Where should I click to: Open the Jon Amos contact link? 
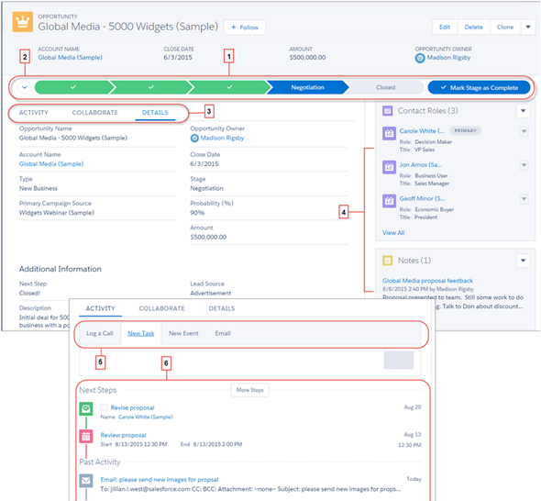click(x=421, y=164)
